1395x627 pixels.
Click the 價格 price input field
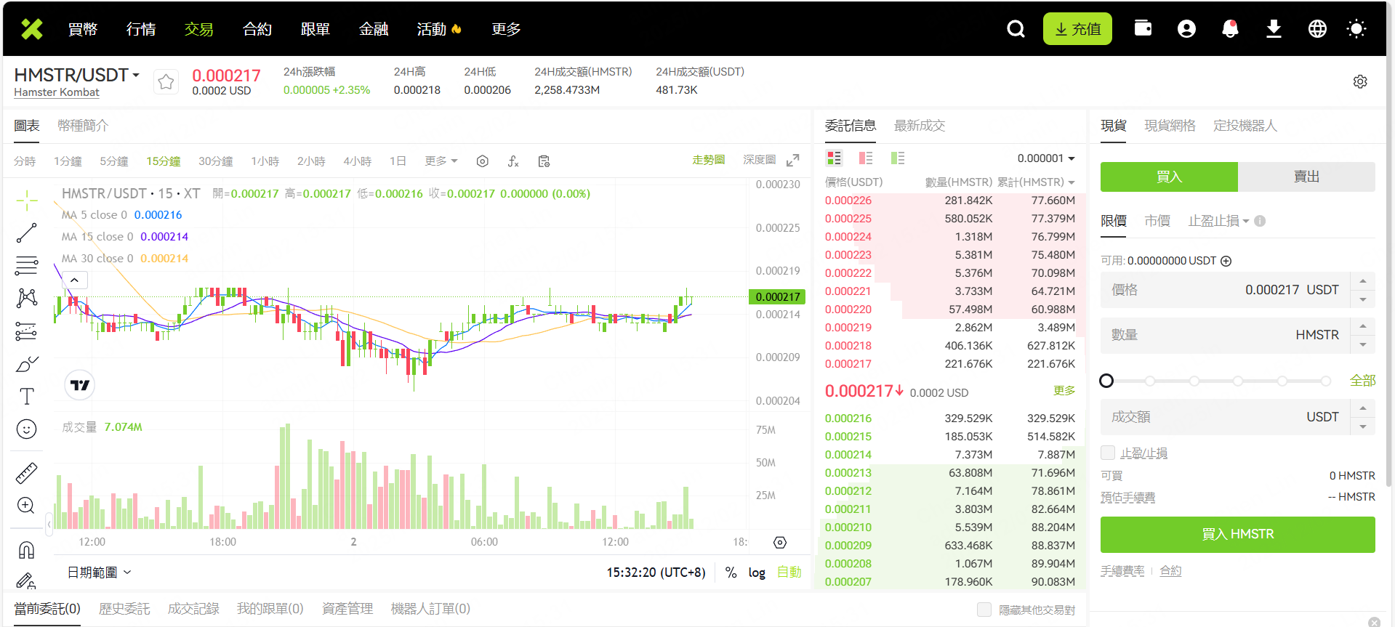pos(1225,290)
